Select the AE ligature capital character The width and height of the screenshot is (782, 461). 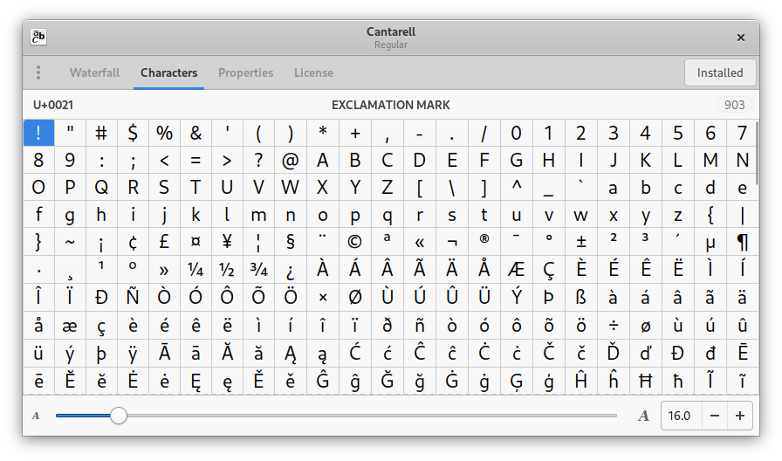pyautogui.click(x=517, y=269)
